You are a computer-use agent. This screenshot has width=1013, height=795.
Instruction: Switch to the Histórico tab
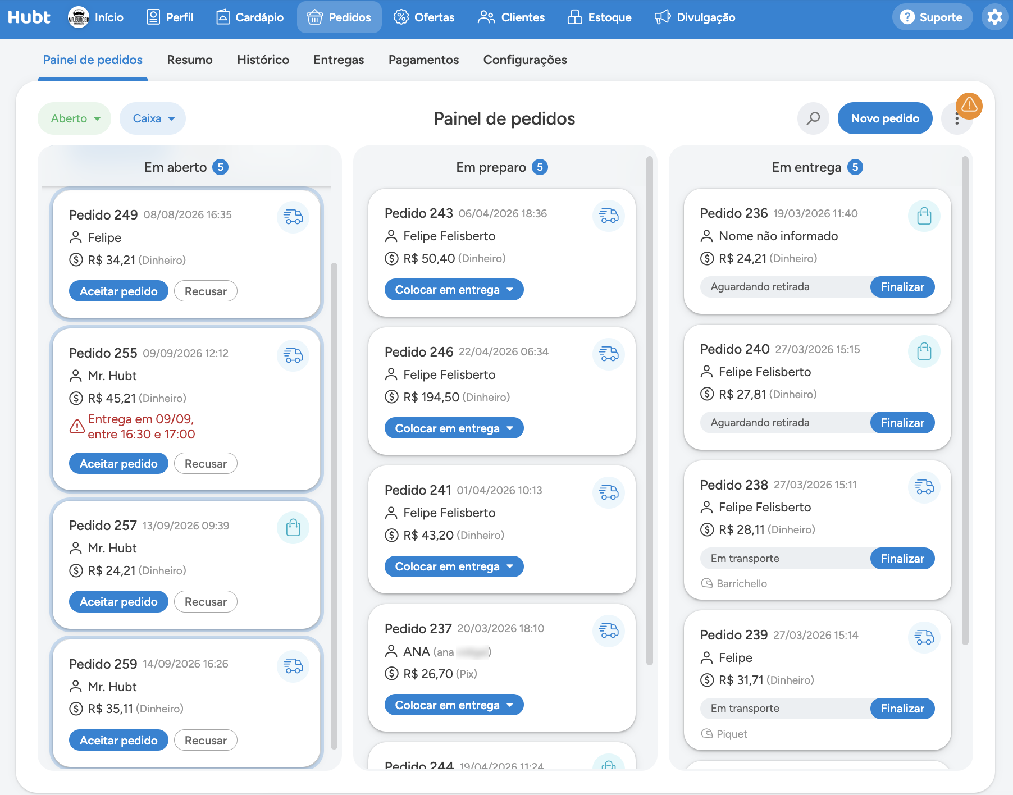263,60
